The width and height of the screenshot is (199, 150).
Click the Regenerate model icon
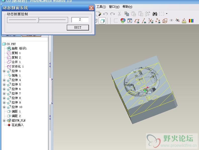coord(147,14)
